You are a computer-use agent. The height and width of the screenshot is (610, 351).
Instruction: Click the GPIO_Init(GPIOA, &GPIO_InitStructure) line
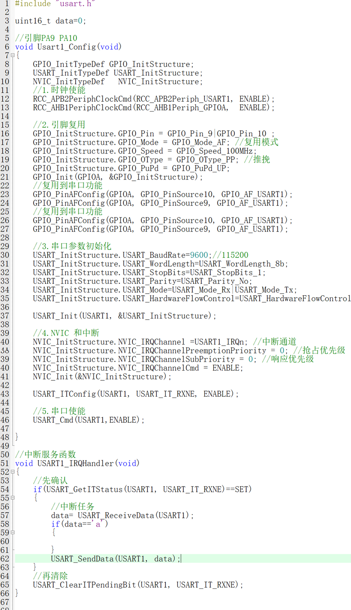click(x=118, y=177)
